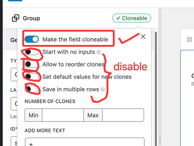
Task: Focus the Min number of clones field
Action: tap(63, 115)
